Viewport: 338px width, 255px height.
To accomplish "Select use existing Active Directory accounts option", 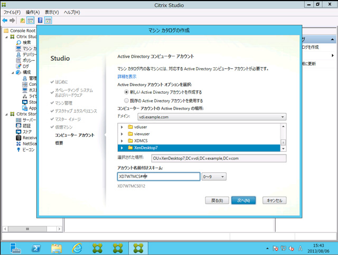I will pos(127,101).
